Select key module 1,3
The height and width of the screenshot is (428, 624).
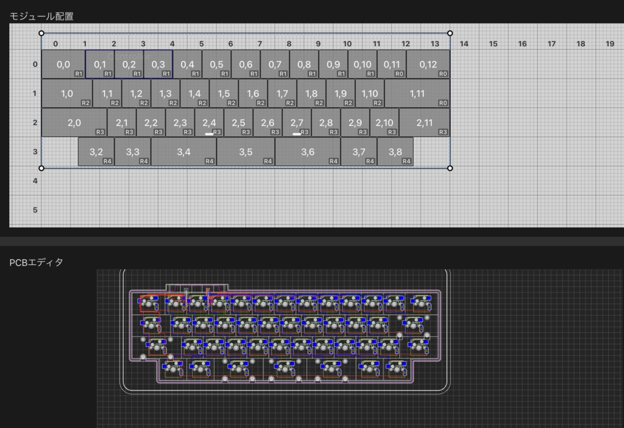(x=165, y=94)
